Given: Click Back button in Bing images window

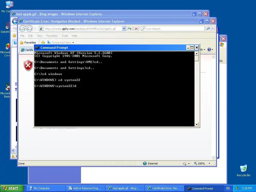Looking at the screenshot, I should click(x=14, y=21).
